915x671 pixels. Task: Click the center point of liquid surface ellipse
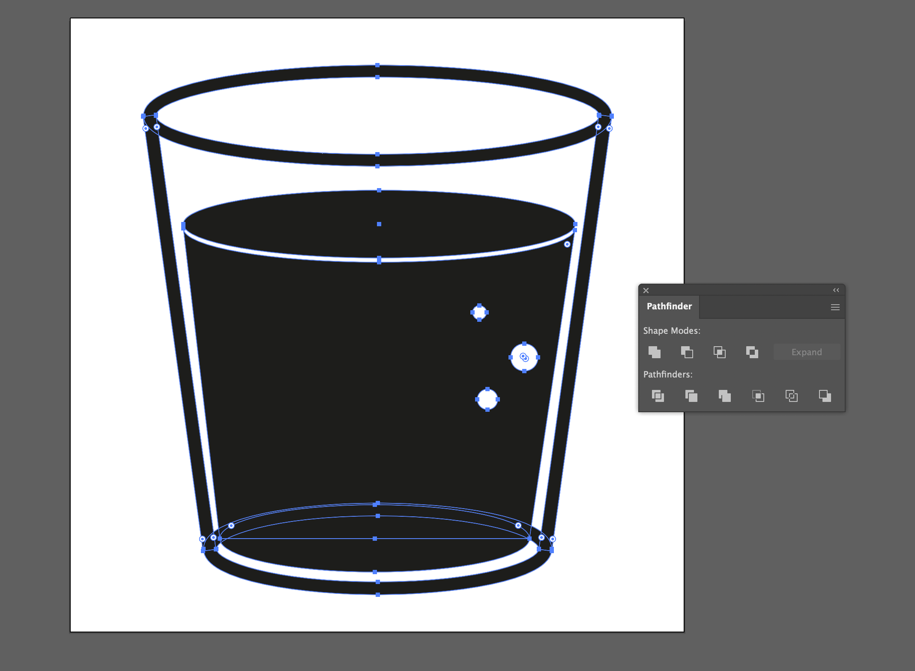point(379,224)
